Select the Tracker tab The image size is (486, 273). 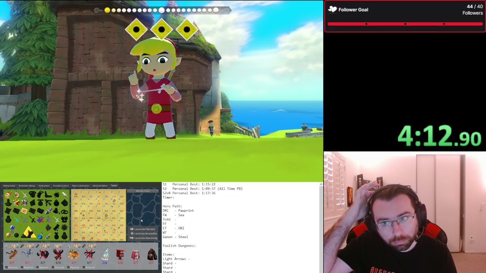[114, 186]
